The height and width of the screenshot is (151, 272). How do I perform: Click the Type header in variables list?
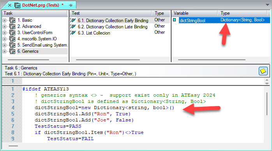pyautogui.click(x=242, y=13)
